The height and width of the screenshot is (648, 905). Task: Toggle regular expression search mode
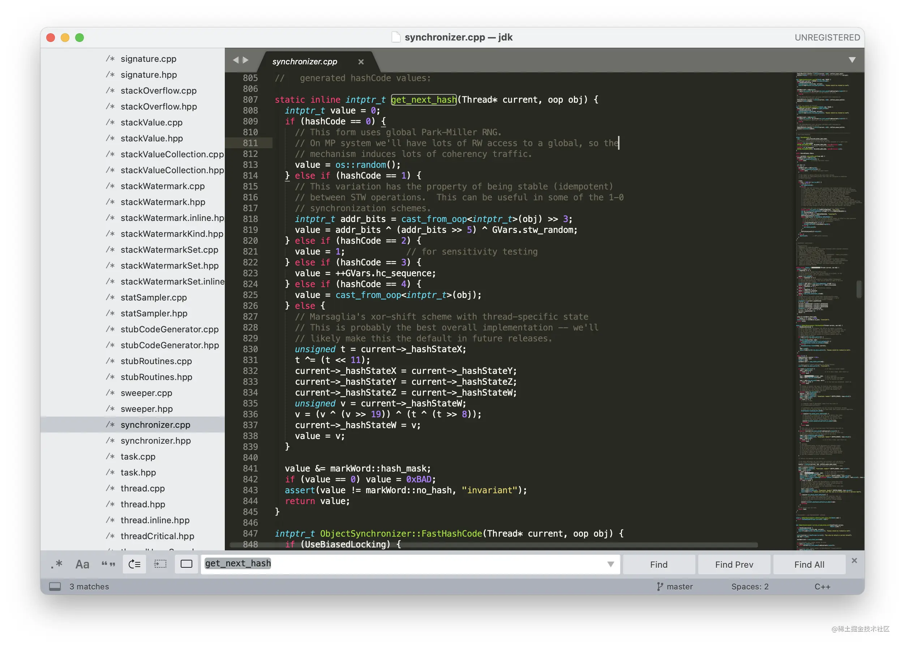57,564
